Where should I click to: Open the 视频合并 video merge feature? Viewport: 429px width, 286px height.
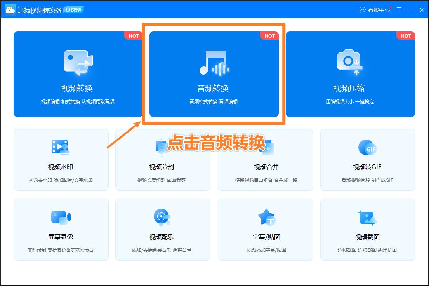coord(265,159)
